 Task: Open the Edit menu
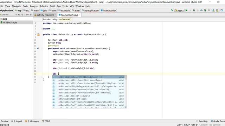pyautogui.click(x=1, y=6)
